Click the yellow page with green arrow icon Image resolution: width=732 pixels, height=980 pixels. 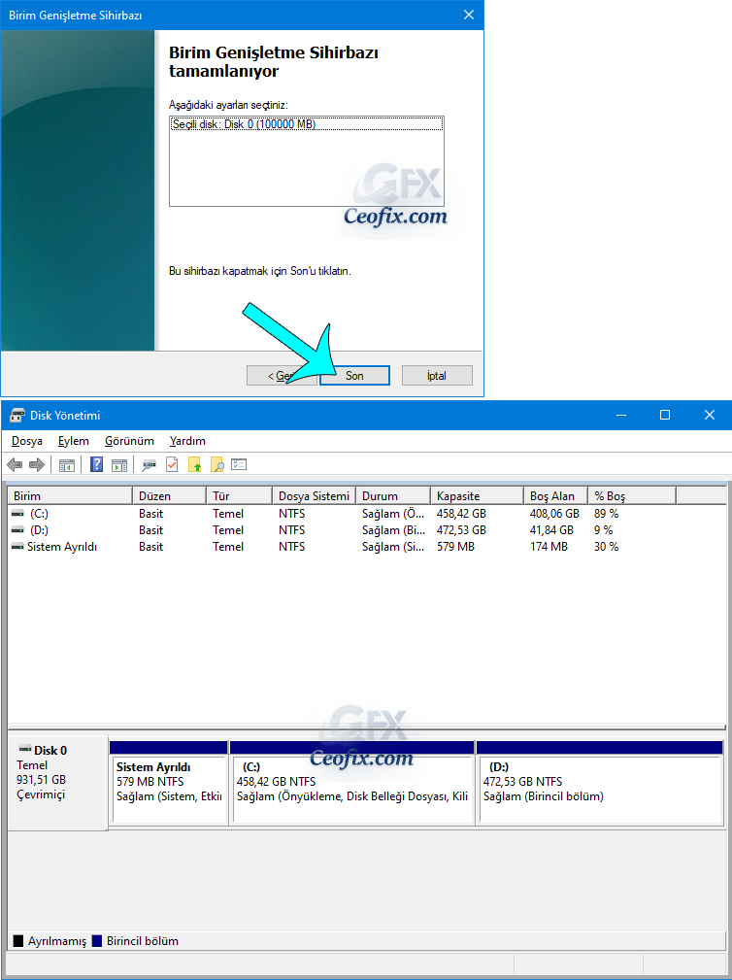pyautogui.click(x=195, y=464)
